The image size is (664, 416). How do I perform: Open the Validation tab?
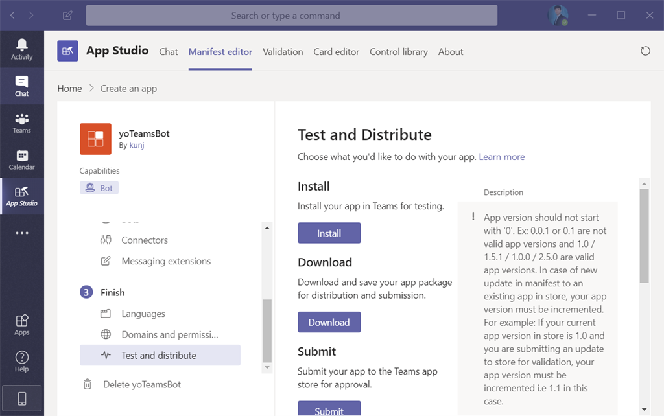(x=283, y=52)
